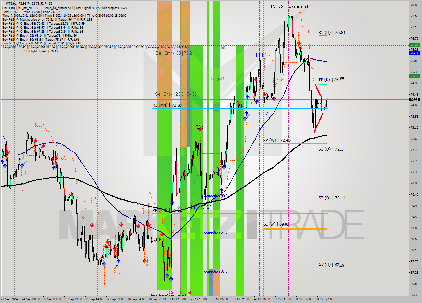This screenshot has width=422, height=303.
Task: Click the '23 Sep 2024' time axis label
Action: tap(9, 299)
